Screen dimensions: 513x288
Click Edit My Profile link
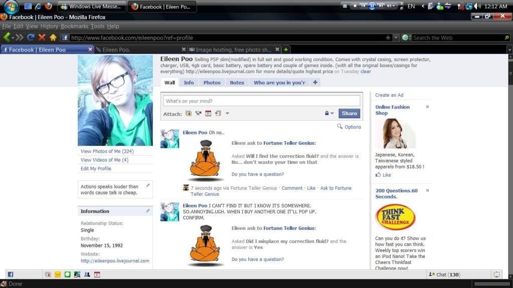96,168
